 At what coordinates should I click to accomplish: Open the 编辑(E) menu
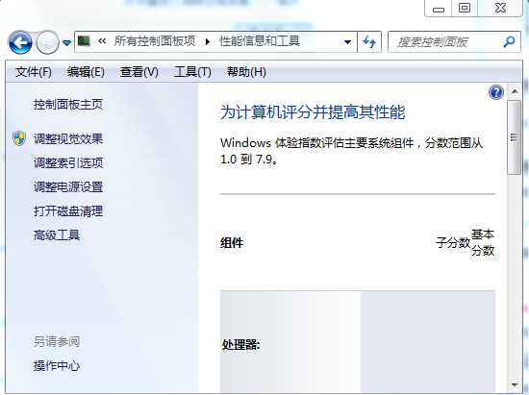tap(86, 72)
